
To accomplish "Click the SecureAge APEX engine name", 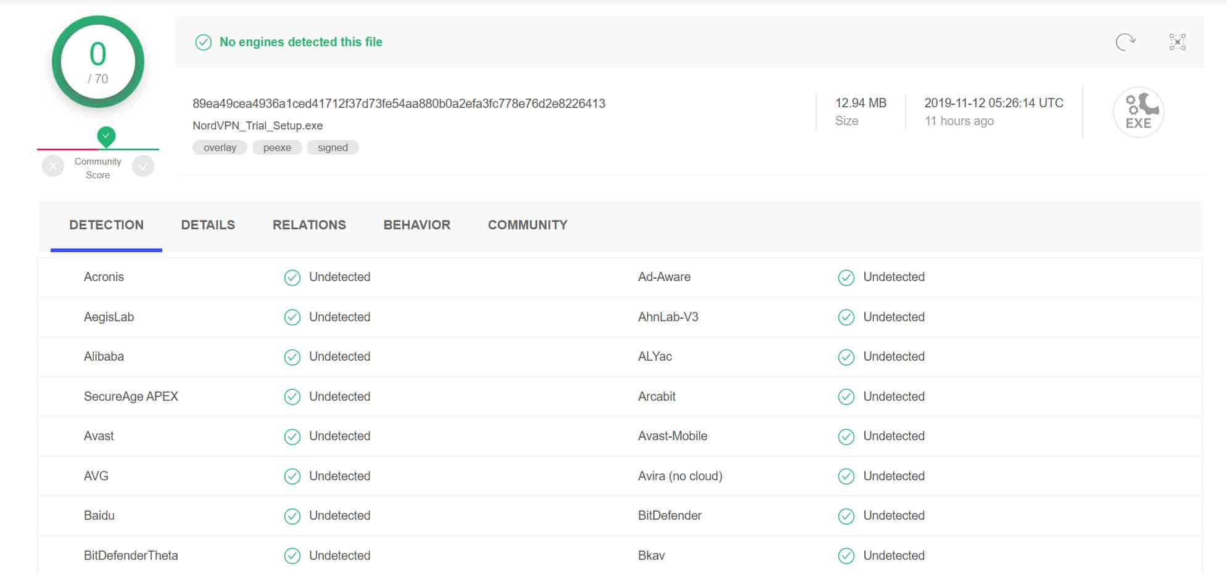I will [x=131, y=396].
